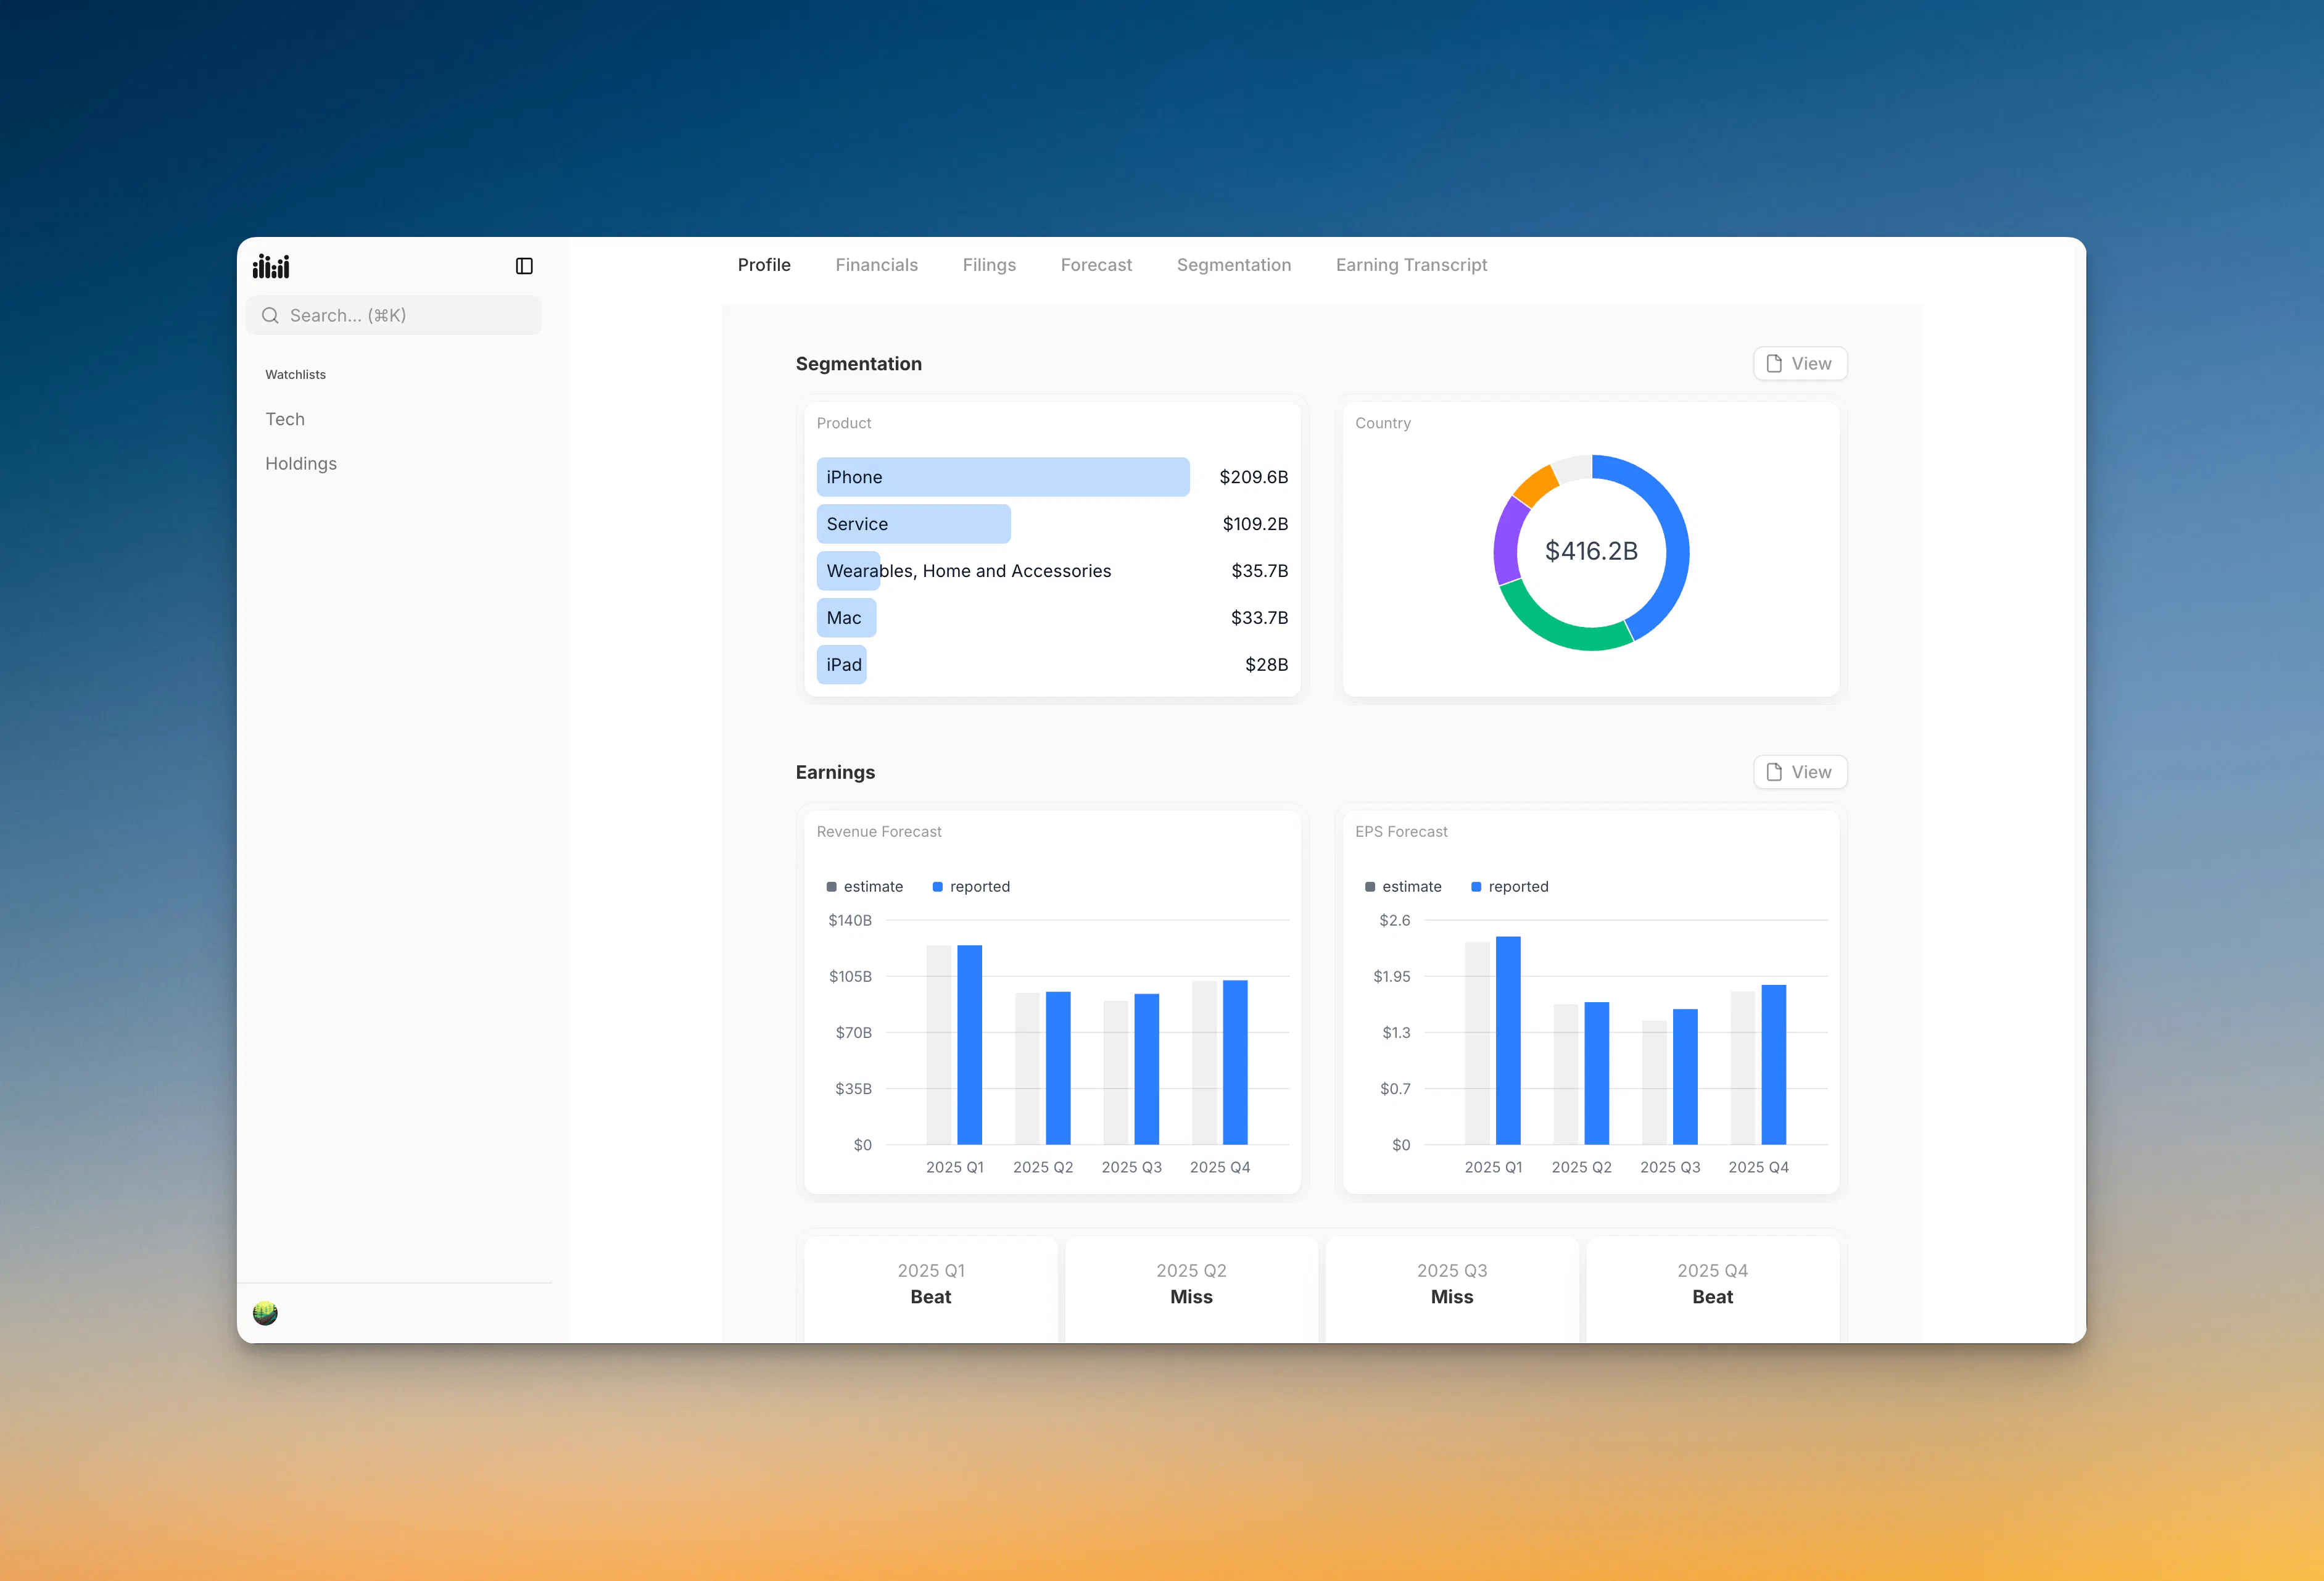Screen dimensions: 2324x1581
Task: Click the Revenue Forecast chart title
Action: tap(879, 832)
